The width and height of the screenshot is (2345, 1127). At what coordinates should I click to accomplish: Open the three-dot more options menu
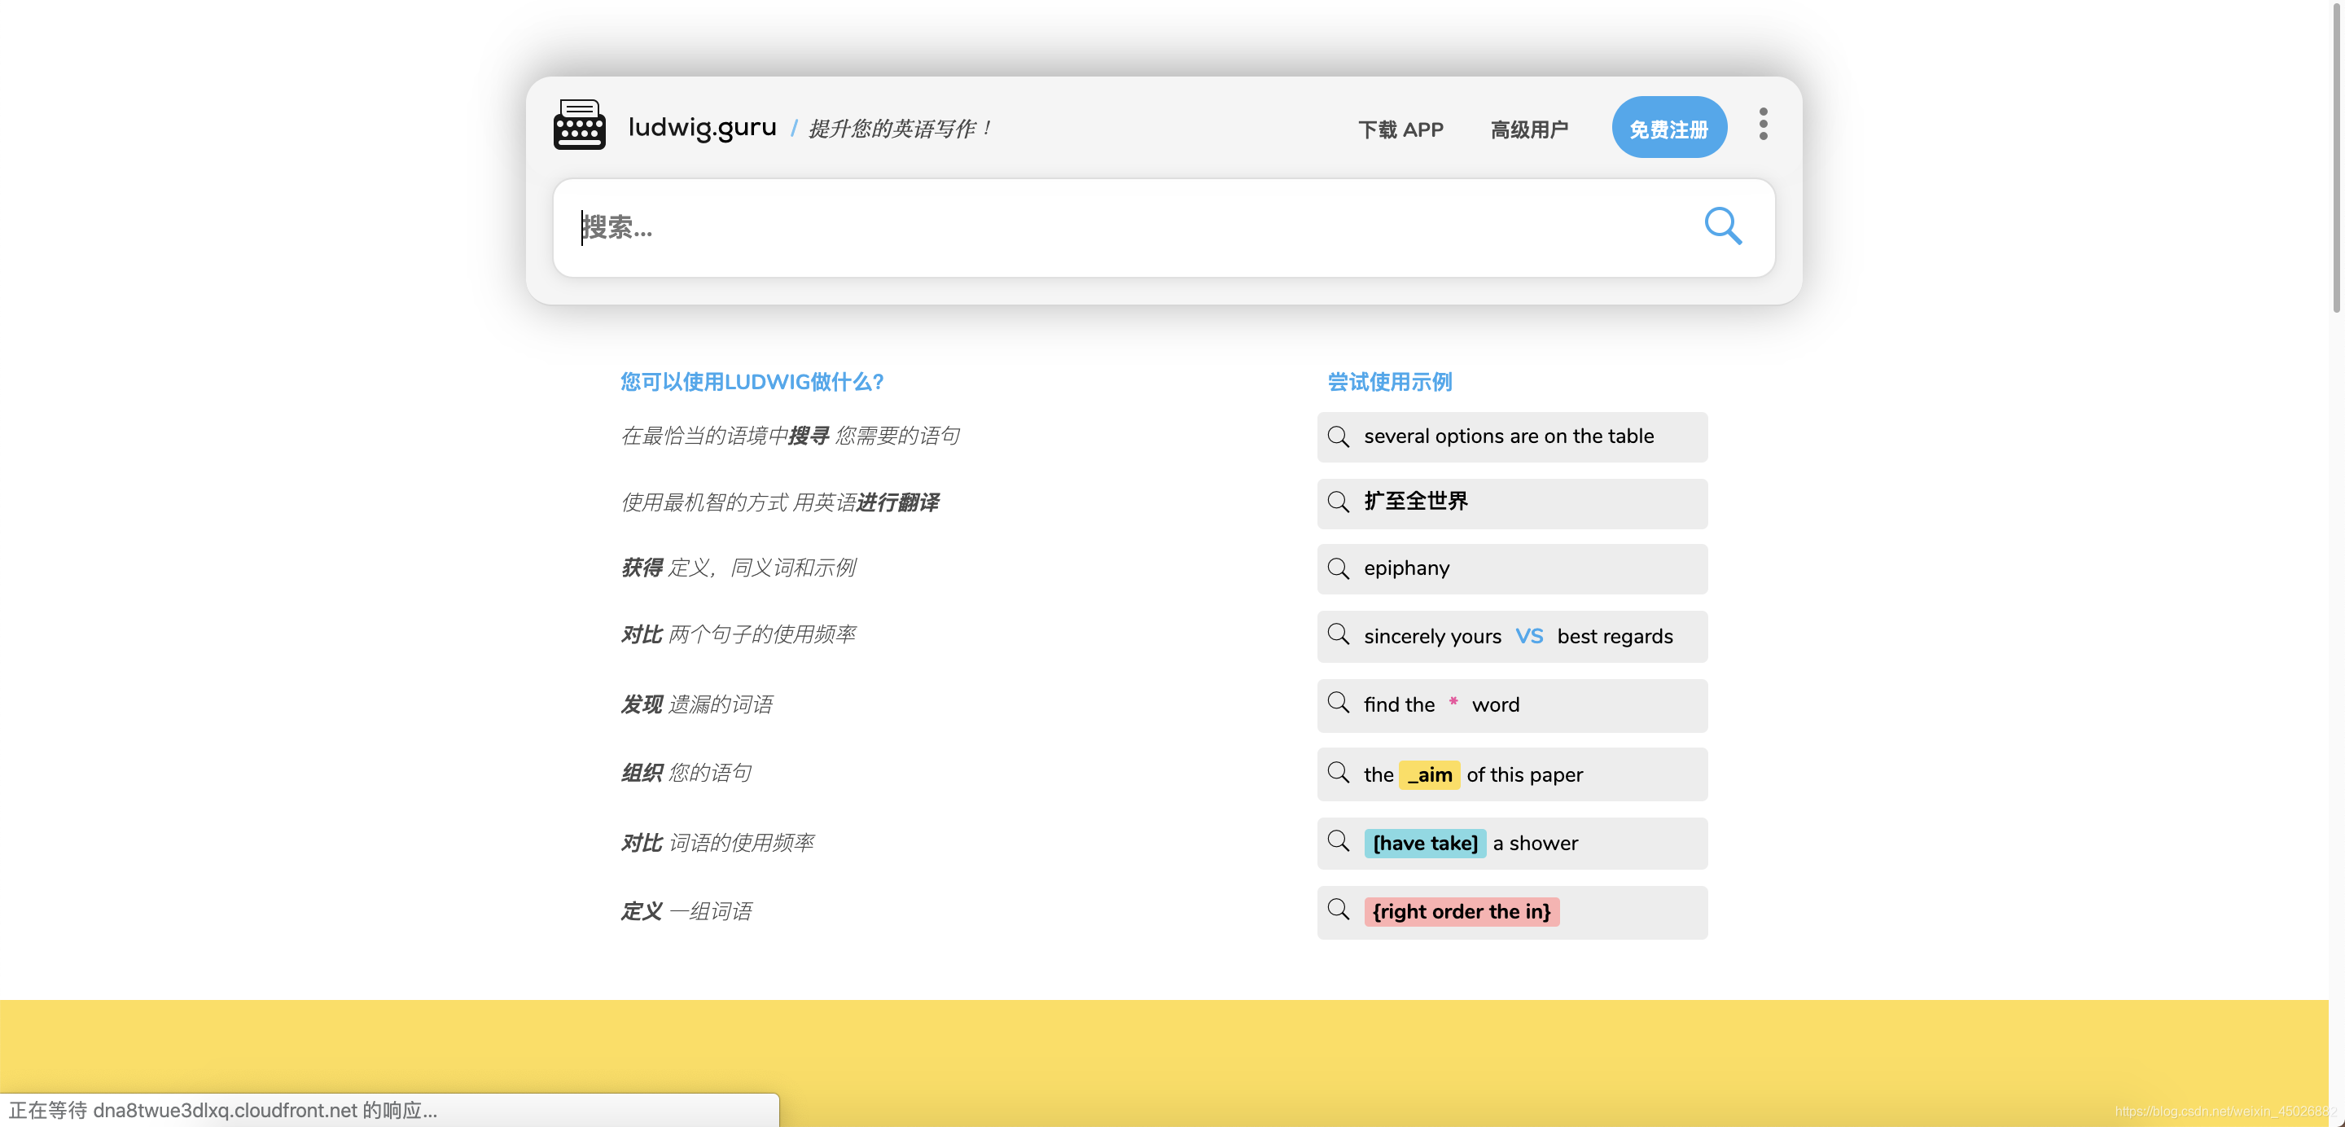coord(1762,125)
